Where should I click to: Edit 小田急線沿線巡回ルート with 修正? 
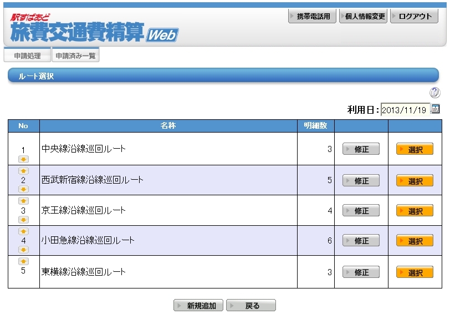(x=361, y=240)
